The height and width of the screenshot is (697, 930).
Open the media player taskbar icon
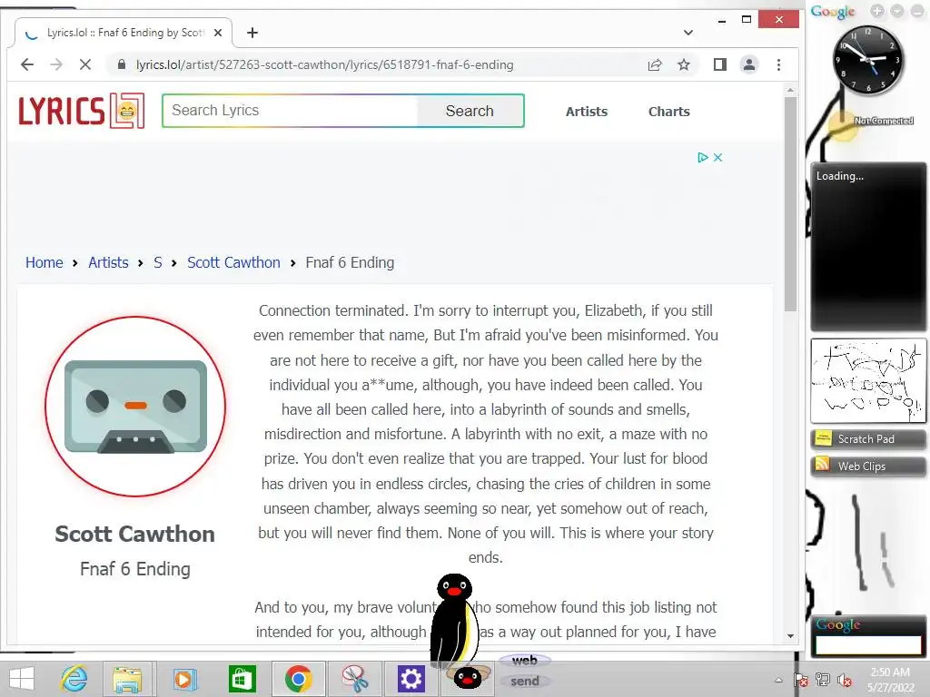click(x=184, y=679)
